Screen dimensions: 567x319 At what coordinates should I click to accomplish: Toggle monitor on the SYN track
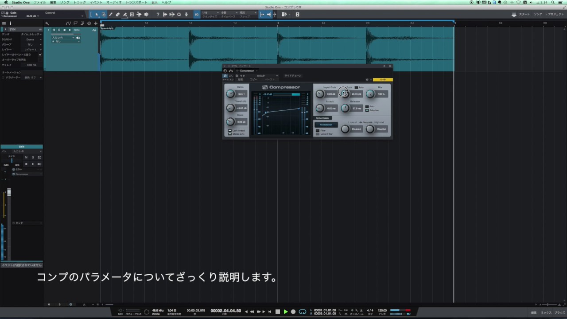pos(70,30)
